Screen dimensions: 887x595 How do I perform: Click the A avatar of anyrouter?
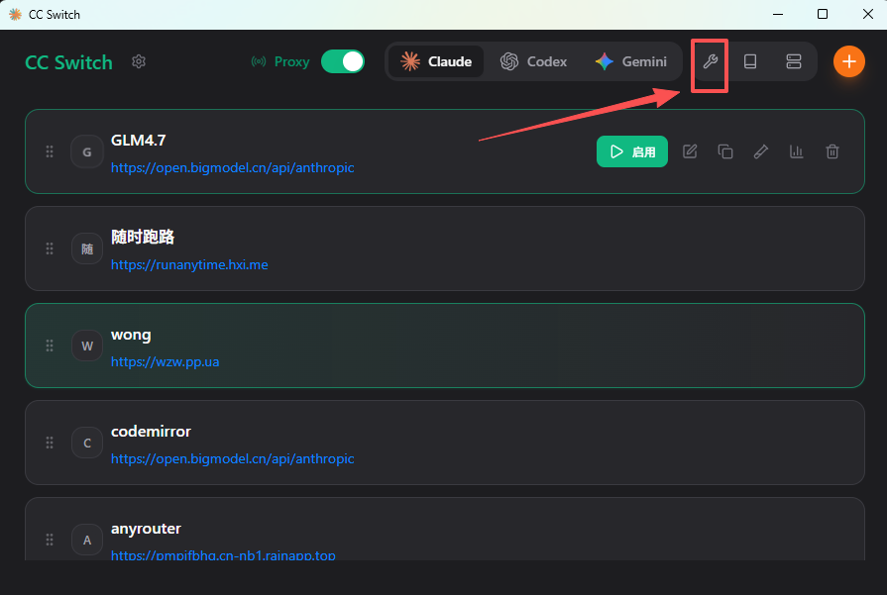click(x=87, y=540)
